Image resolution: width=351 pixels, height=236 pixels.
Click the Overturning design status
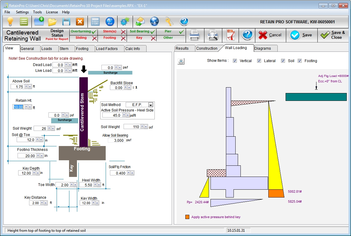coord(84,32)
